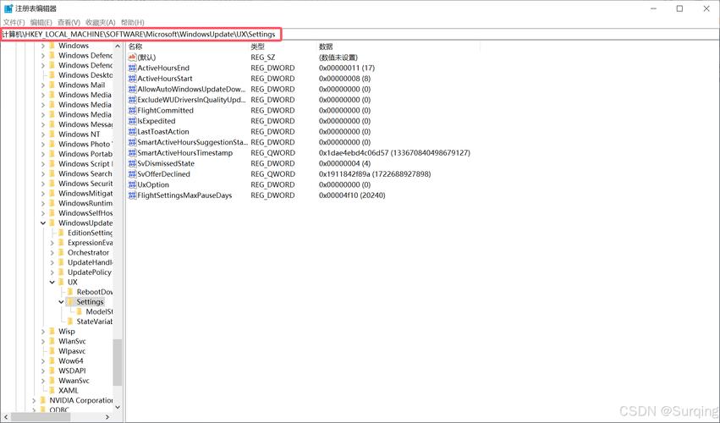The image size is (720, 423).
Task: Expand the Windows NT tree node
Action: click(43, 135)
